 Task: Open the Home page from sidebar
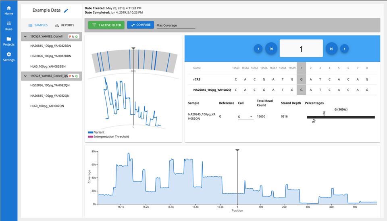click(8, 10)
